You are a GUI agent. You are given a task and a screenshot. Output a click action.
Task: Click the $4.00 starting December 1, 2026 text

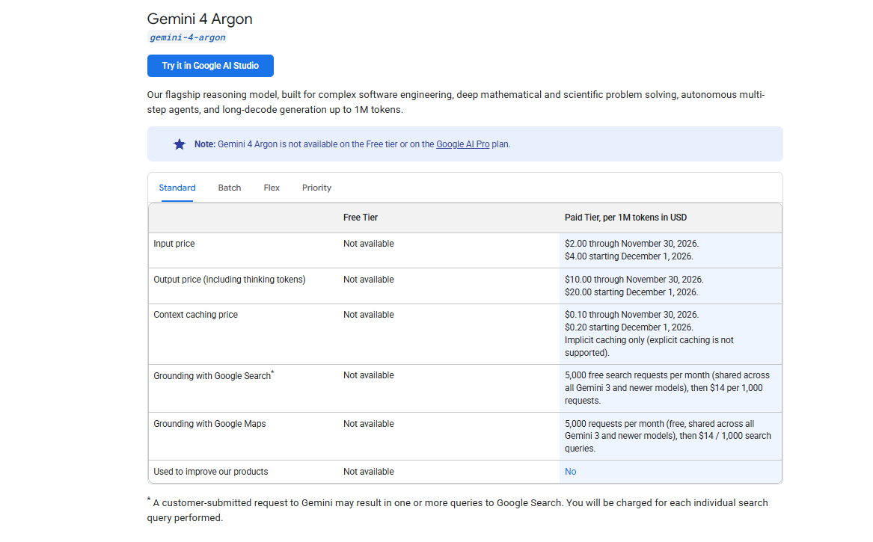(629, 256)
